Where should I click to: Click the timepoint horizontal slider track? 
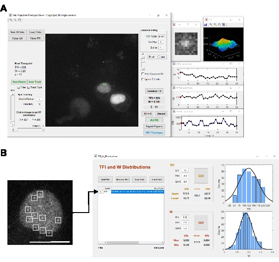click(28, 130)
